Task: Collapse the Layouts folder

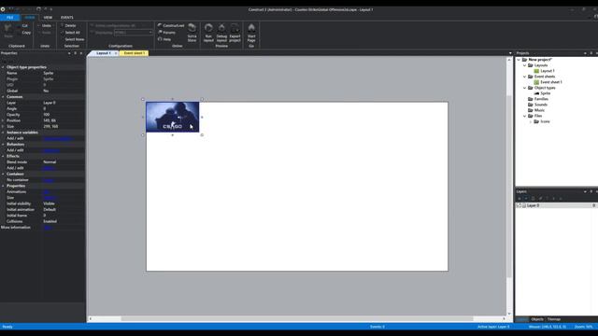Action: pos(525,65)
